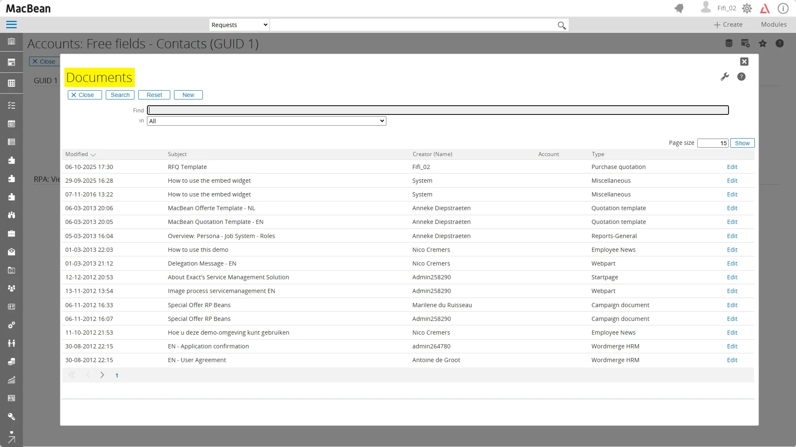Click the magnifier search icon in top bar
This screenshot has width=796, height=447.
point(562,25)
